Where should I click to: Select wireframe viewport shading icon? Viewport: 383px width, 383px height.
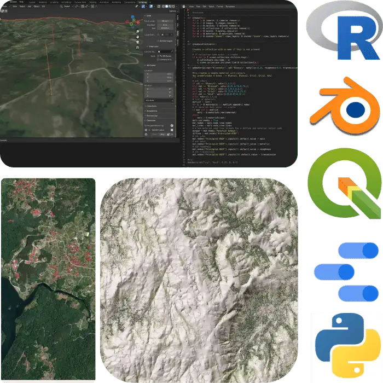point(163,7)
